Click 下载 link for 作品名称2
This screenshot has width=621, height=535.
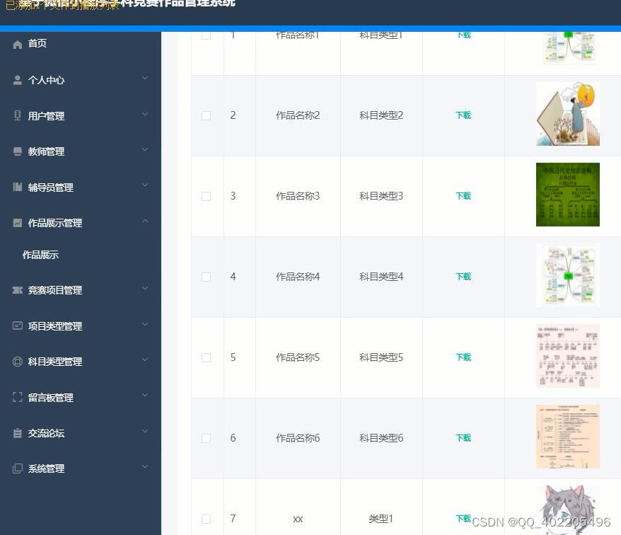pyautogui.click(x=463, y=115)
